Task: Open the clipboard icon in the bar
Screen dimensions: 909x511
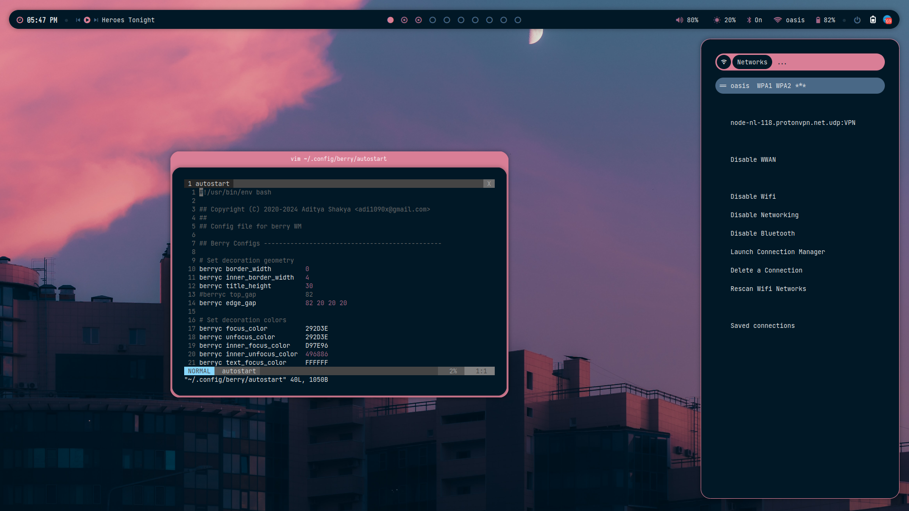Action: point(873,20)
